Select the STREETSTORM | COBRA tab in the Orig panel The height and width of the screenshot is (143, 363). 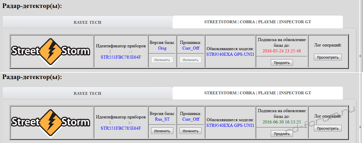(258, 22)
